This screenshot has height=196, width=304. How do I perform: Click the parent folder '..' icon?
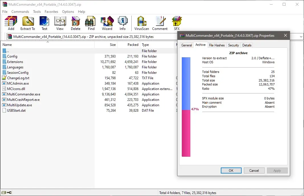[x=5, y=51]
